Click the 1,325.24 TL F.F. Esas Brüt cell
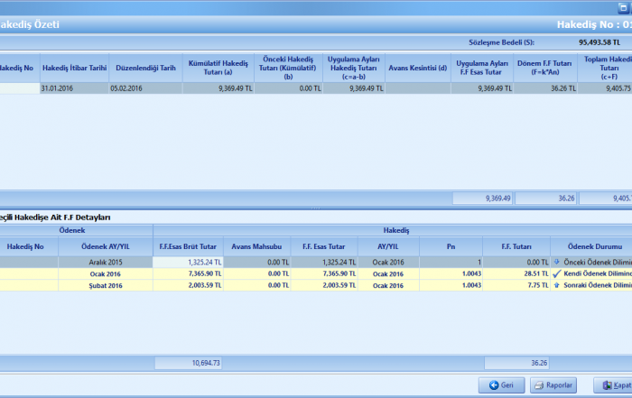This screenshot has width=632, height=398. [x=190, y=261]
